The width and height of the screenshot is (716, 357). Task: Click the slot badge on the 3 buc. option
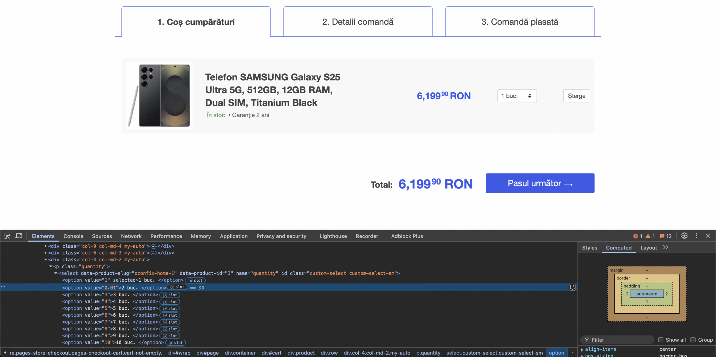coord(170,295)
